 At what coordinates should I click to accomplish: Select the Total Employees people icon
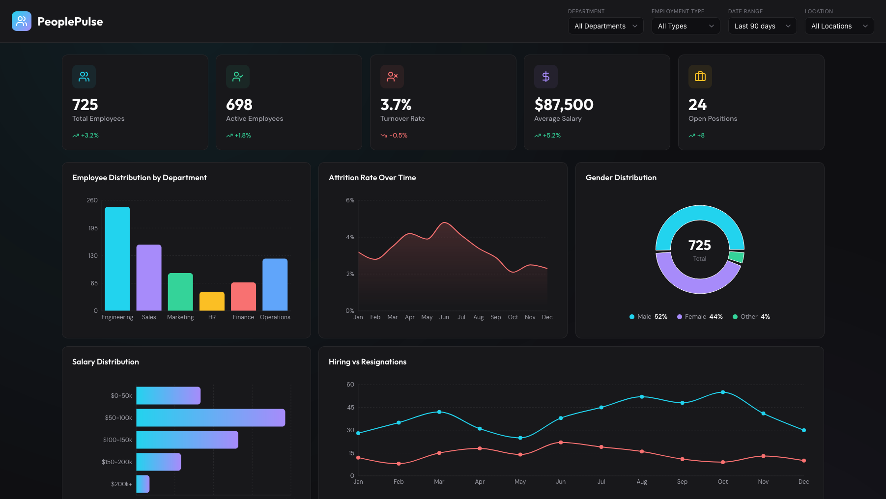click(x=84, y=77)
